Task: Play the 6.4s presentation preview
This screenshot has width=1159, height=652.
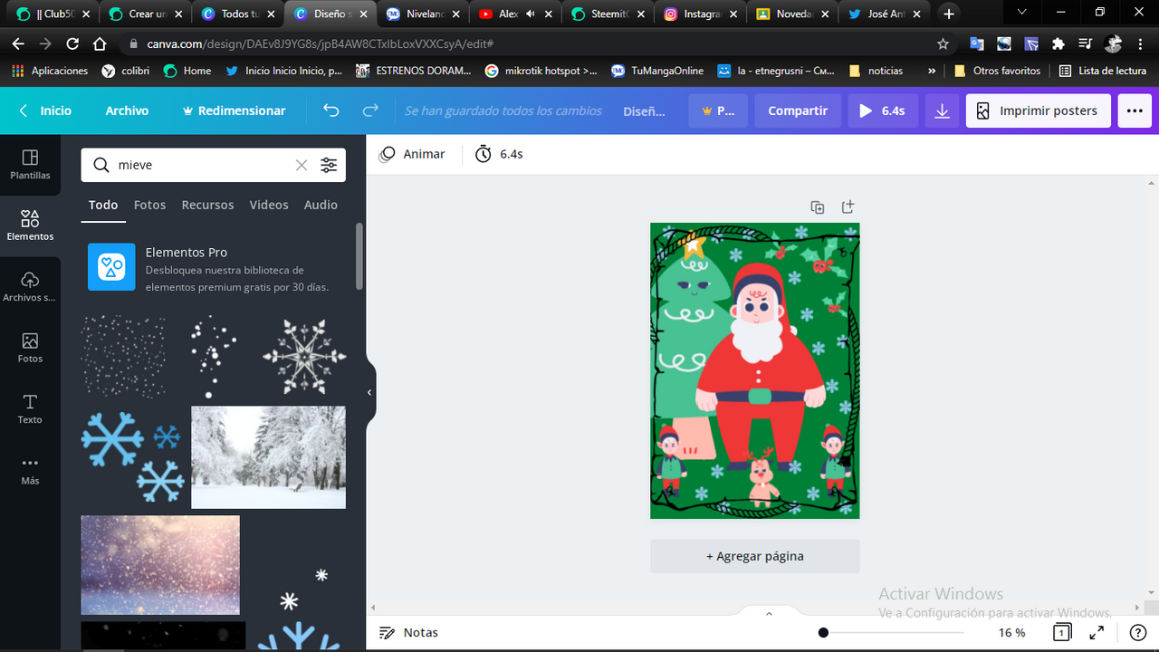Action: pos(882,110)
